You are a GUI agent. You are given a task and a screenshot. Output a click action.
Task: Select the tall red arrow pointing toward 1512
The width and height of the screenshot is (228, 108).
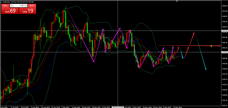(192, 39)
